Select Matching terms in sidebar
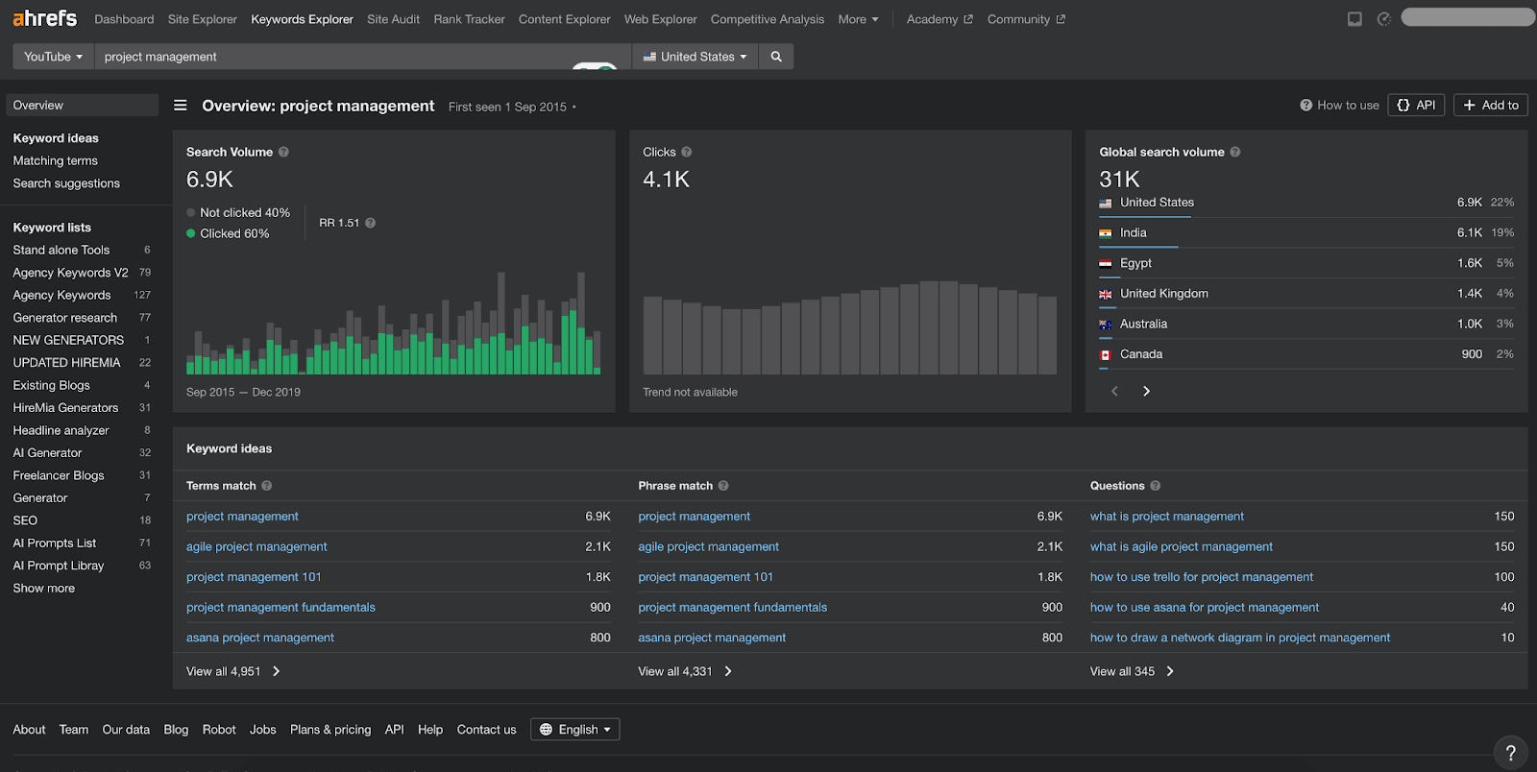The width and height of the screenshot is (1537, 772). (55, 160)
